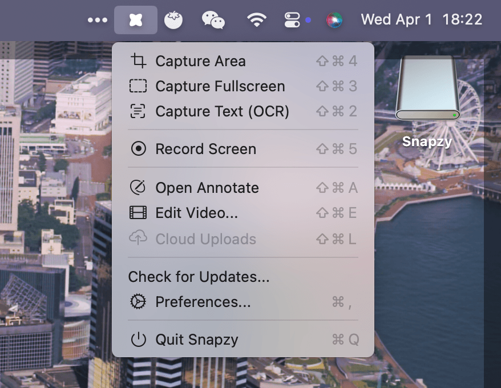Click the Snapzy menu bar icon
This screenshot has width=501, height=388.
(x=136, y=20)
